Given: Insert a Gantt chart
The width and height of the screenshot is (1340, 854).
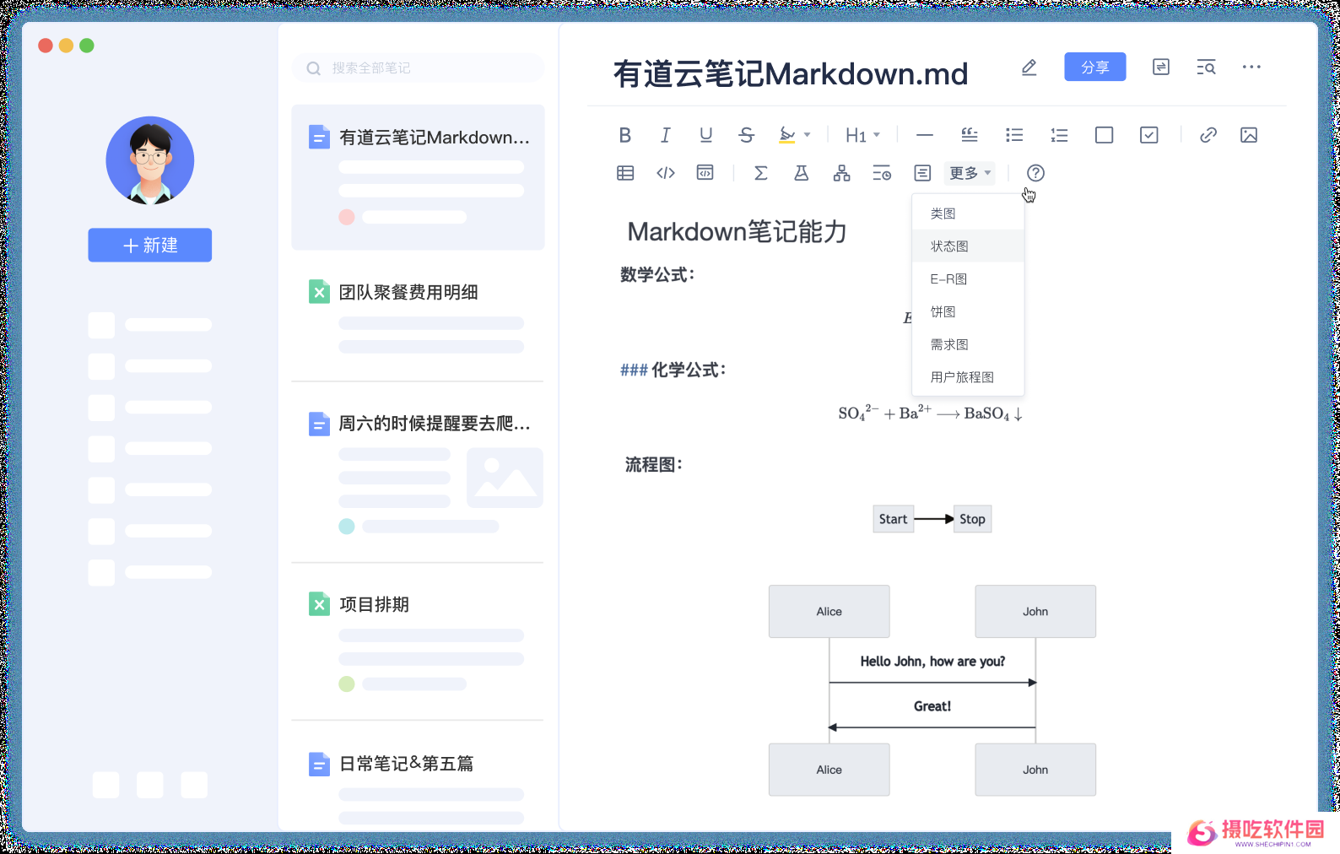Looking at the screenshot, I should pos(882,173).
